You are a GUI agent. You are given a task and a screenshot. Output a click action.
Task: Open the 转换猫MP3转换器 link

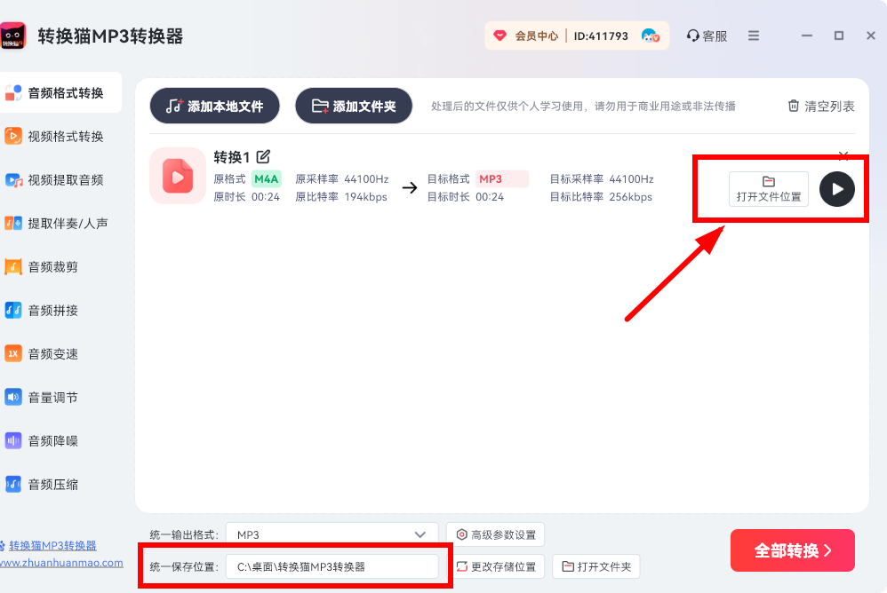52,546
